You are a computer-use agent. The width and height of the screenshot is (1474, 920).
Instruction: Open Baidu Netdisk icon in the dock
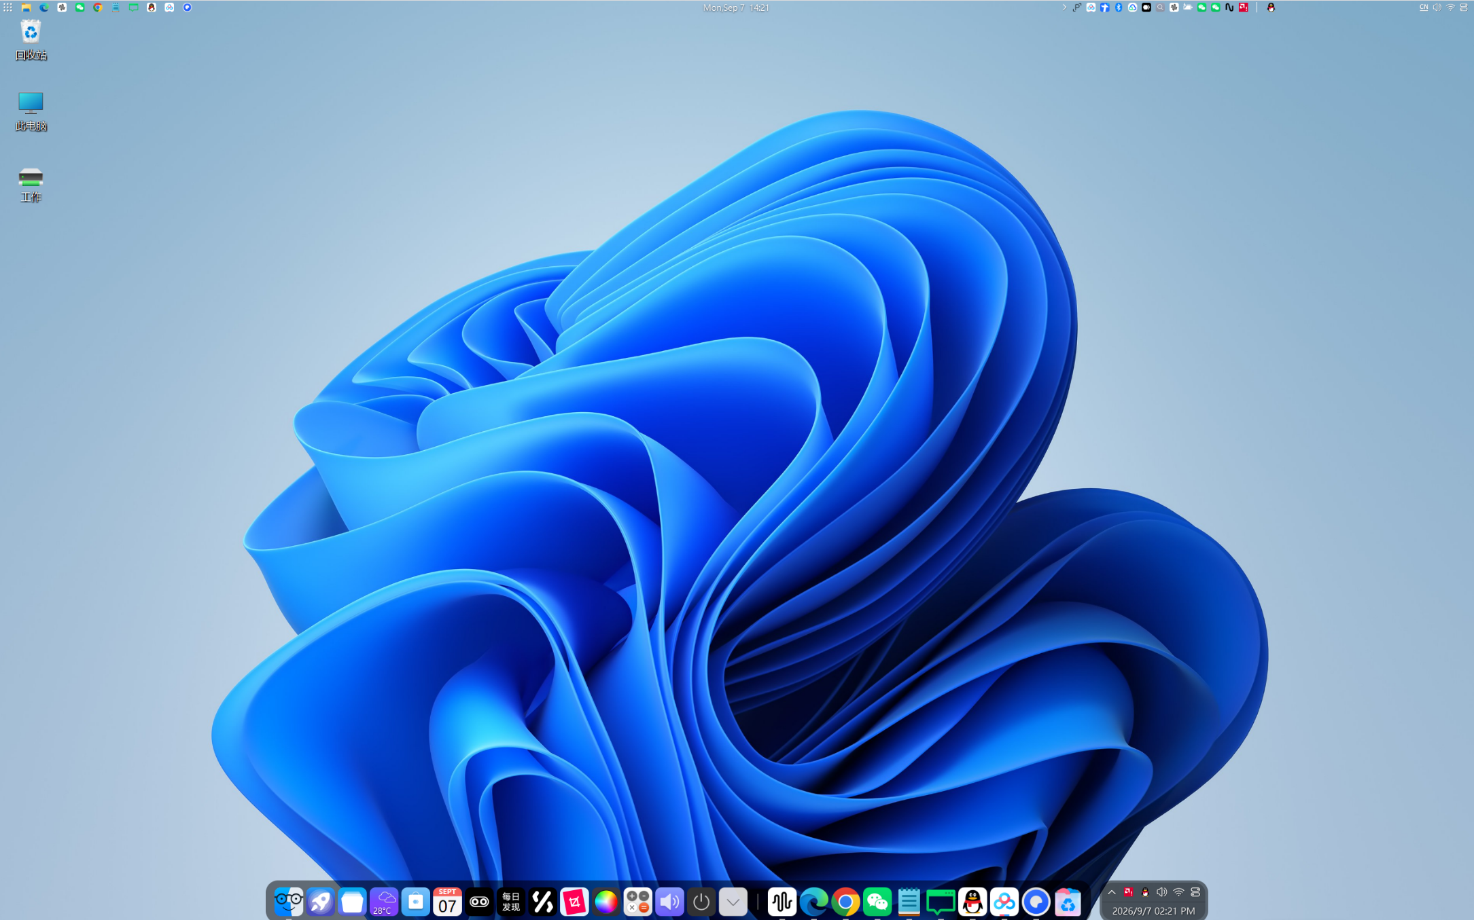point(1004,902)
